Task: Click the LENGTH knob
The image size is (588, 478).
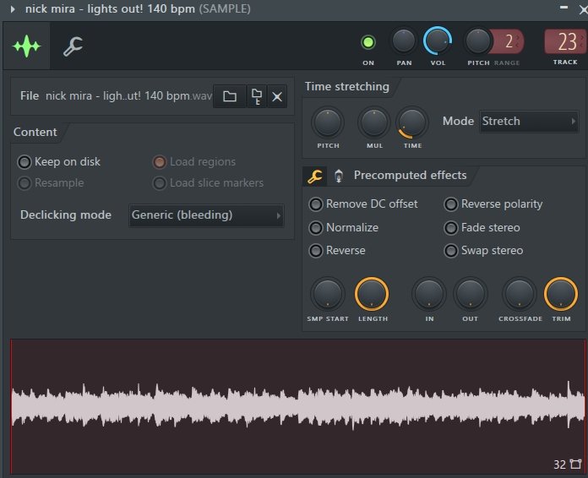Action: pyautogui.click(x=372, y=294)
